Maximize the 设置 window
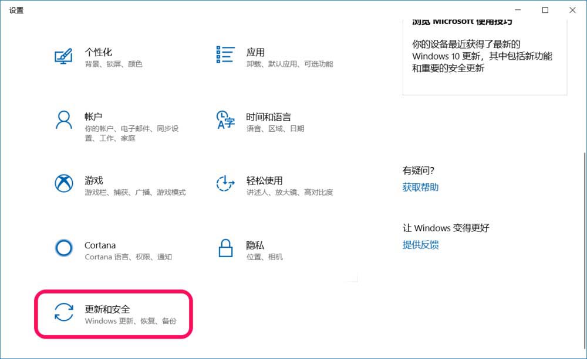587x359 pixels. tap(545, 10)
